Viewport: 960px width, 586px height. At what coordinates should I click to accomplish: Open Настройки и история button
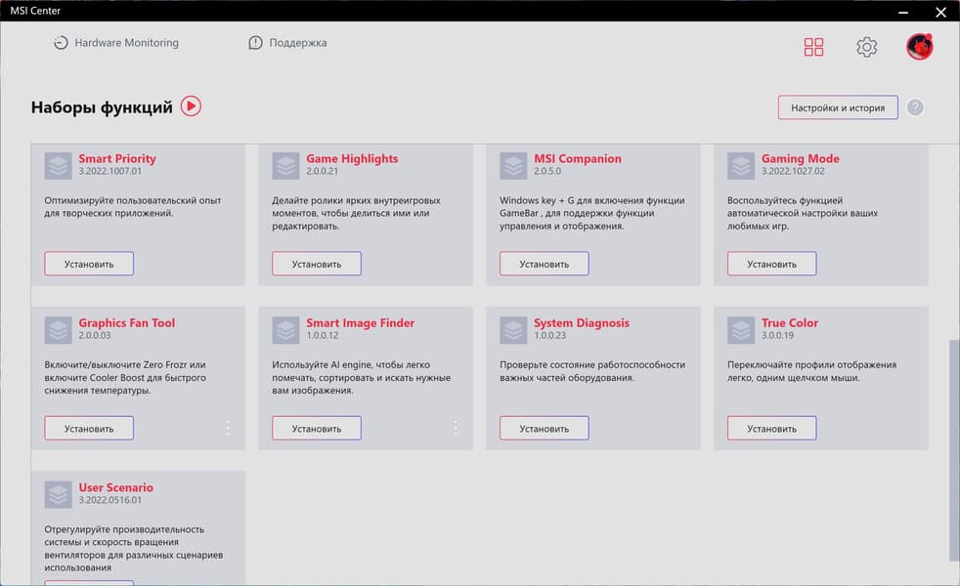pos(838,107)
